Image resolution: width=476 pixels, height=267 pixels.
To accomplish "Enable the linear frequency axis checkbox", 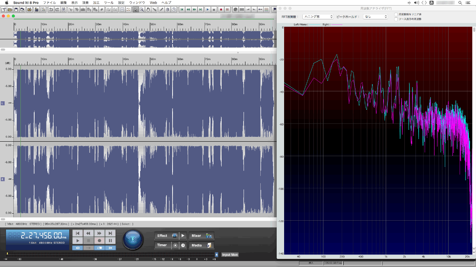I will (x=396, y=14).
